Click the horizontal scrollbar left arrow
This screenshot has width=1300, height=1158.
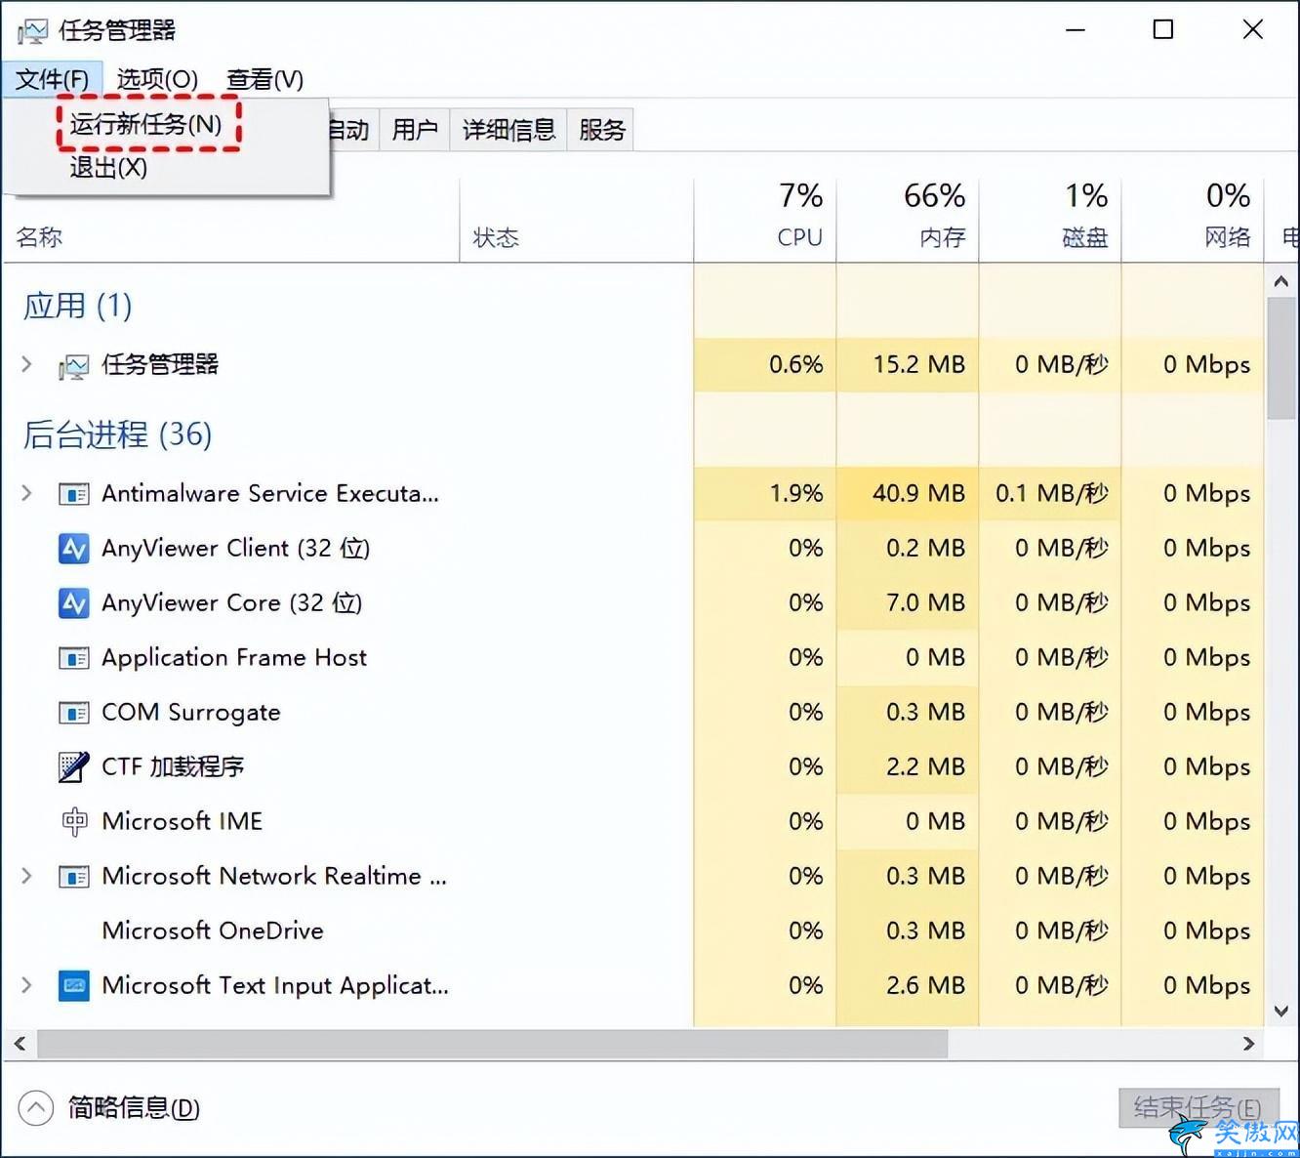click(x=20, y=1044)
